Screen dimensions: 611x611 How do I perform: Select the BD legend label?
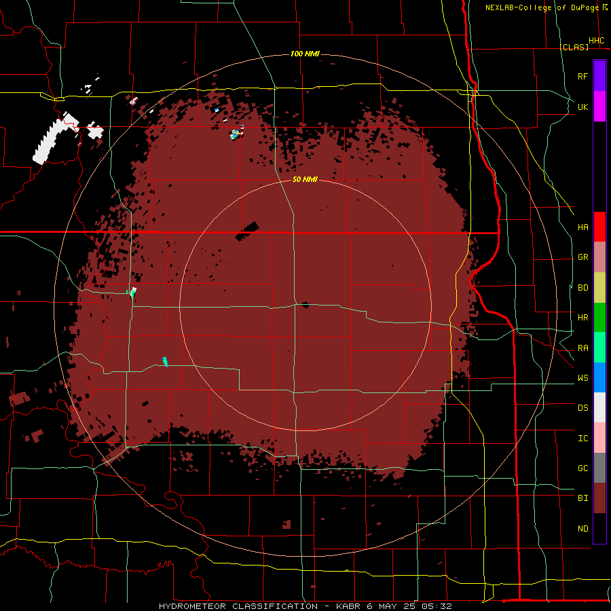(x=582, y=288)
